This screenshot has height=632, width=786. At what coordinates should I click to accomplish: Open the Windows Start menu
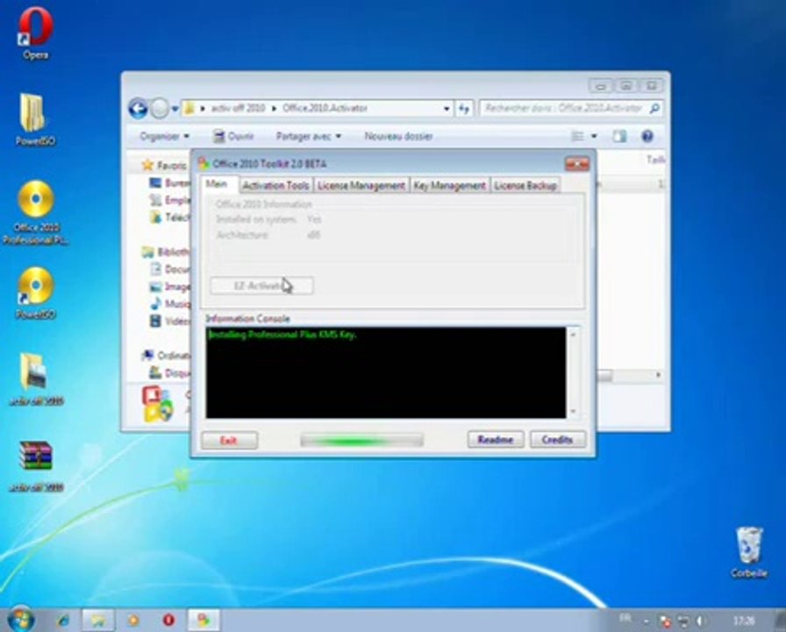click(x=19, y=620)
